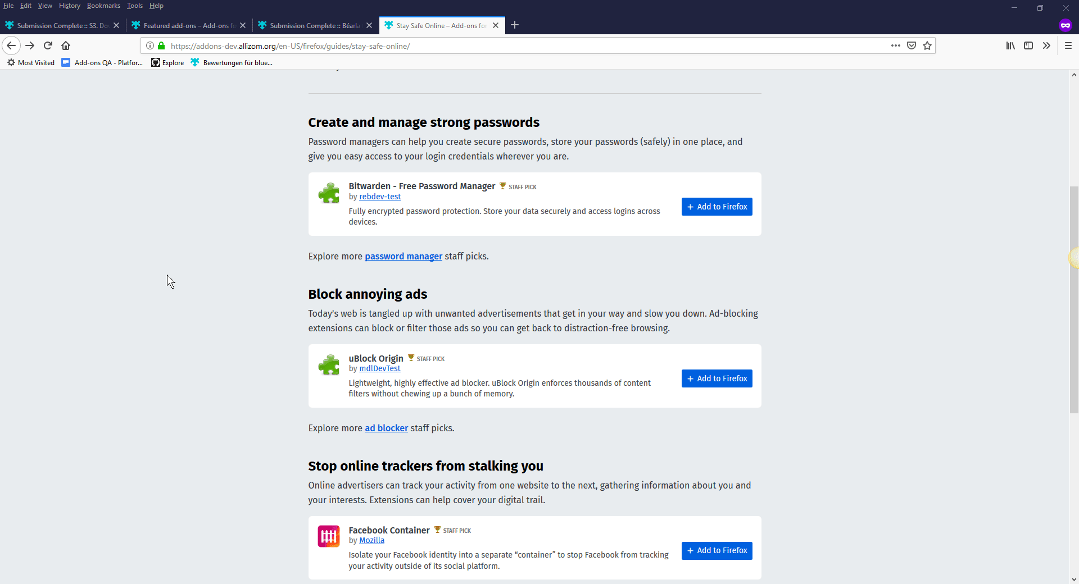This screenshot has width=1079, height=584.
Task: Go back to the previous page
Action: [x=11, y=45]
